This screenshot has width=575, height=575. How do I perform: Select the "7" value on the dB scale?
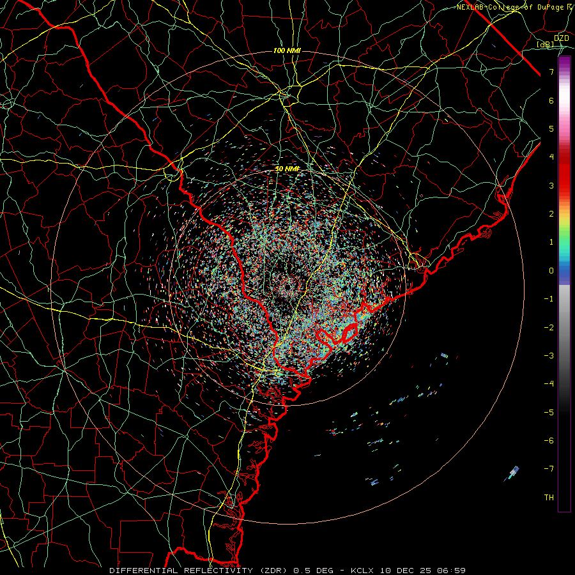(551, 72)
